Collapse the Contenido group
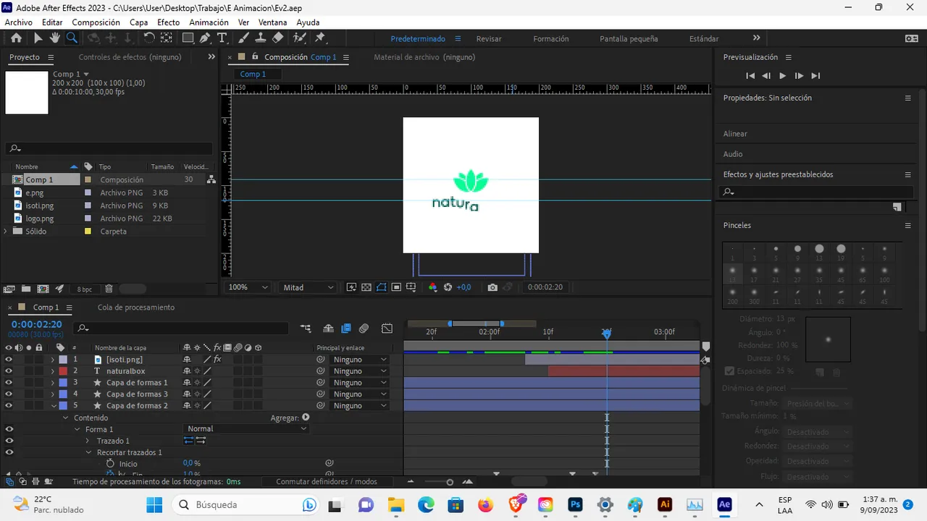Image resolution: width=927 pixels, height=521 pixels. (x=65, y=418)
